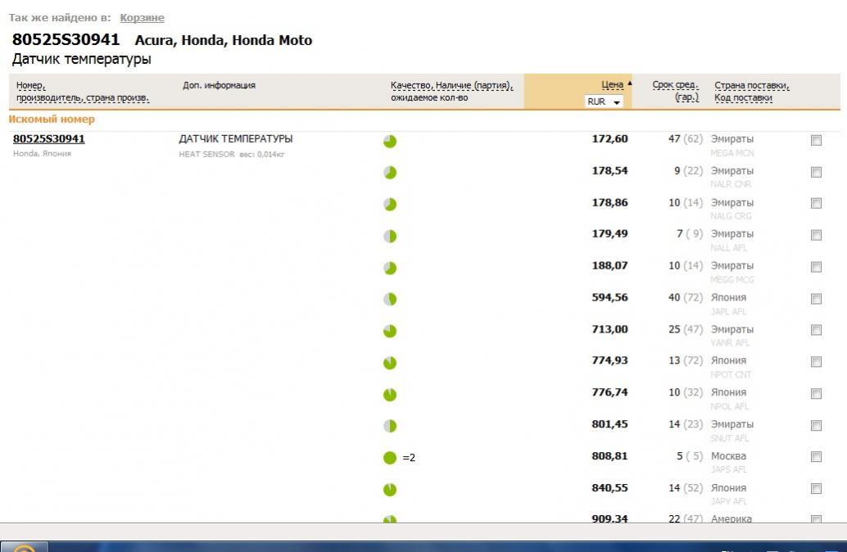Click the Качество, Наличие (партия) column header
Screen dimensions: 847x552
[x=451, y=84]
